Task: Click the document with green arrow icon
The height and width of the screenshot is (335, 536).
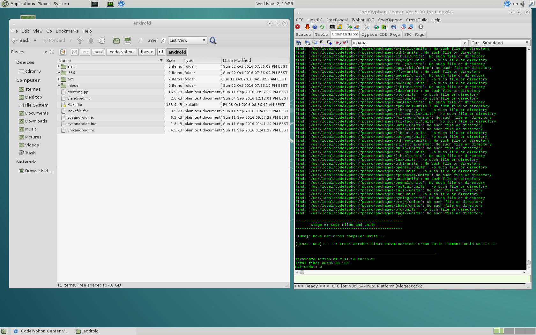Action: point(349,27)
